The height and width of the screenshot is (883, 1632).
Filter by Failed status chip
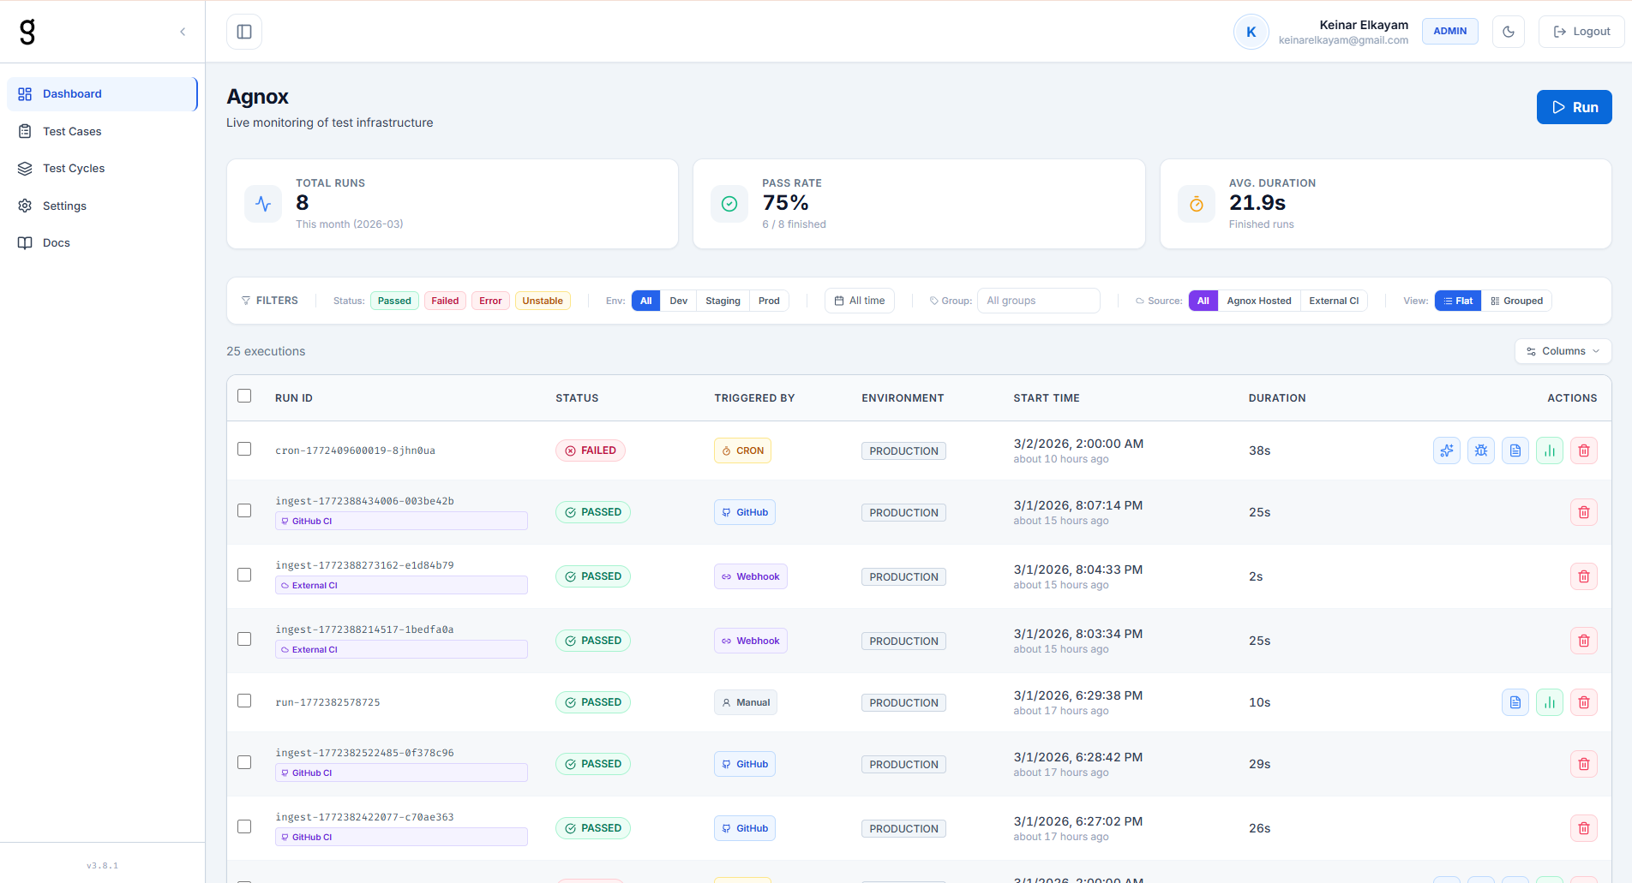[x=445, y=301]
